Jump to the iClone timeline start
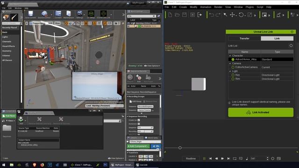This screenshot has width=299, height=168. tap(210, 159)
